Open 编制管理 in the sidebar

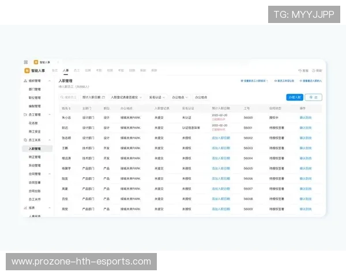(x=35, y=106)
